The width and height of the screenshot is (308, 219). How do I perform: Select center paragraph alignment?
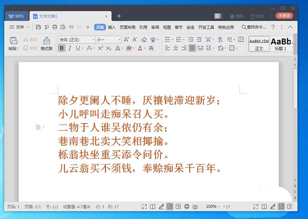point(176,48)
